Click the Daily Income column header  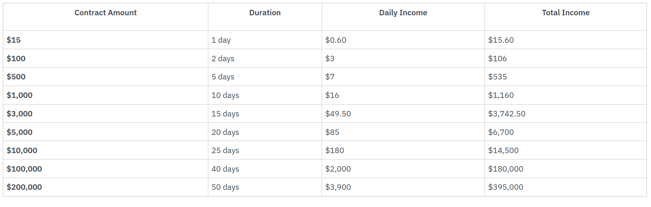[x=403, y=13]
